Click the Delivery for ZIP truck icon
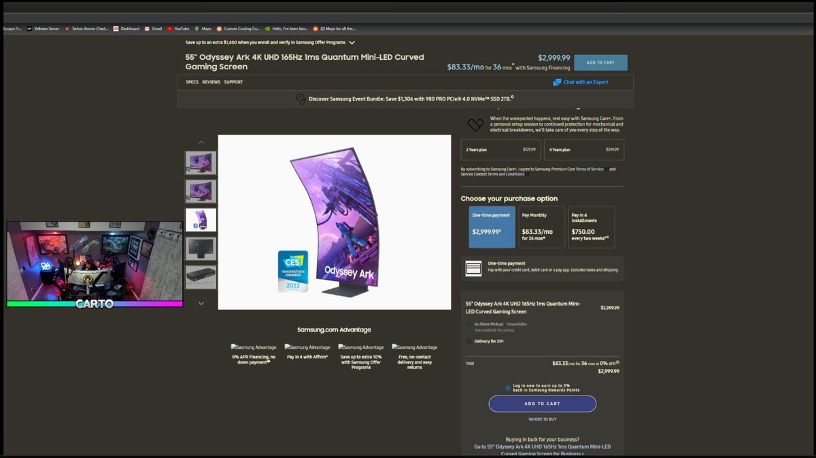 click(x=469, y=341)
